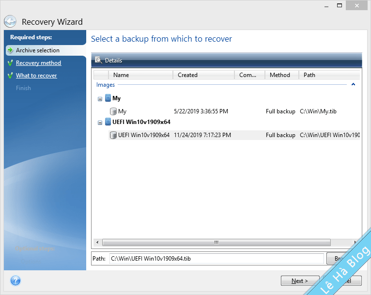Image resolution: width=371 pixels, height=295 pixels.
Task: Sort by the Com... column header
Action: point(249,75)
